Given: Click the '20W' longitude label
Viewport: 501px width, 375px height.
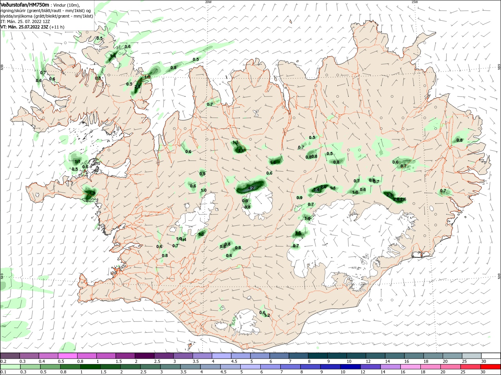Looking at the screenshot, I should pos(208,2).
